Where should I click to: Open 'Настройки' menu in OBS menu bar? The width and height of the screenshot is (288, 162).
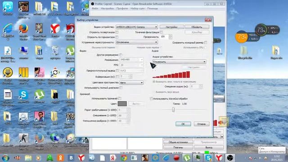[x=107, y=9]
